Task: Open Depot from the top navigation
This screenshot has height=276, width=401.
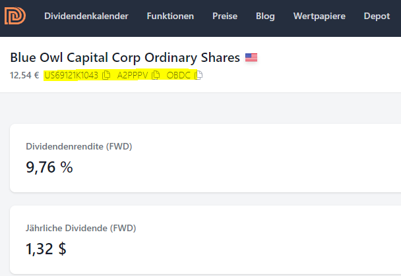Action: click(x=377, y=16)
